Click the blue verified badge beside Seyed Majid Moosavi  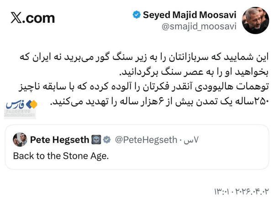tap(136, 15)
